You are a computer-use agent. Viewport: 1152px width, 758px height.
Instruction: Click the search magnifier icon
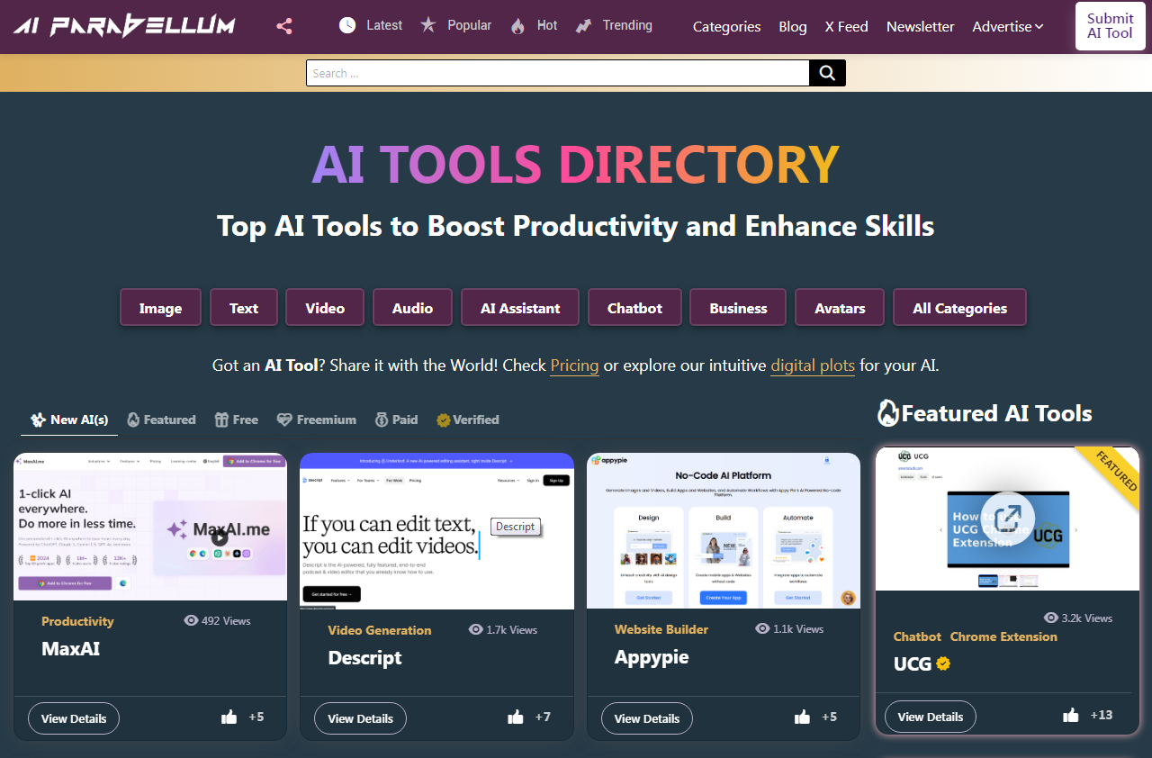(x=826, y=72)
